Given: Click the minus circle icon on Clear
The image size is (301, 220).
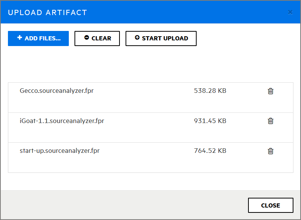Looking at the screenshot, I should pos(87,38).
